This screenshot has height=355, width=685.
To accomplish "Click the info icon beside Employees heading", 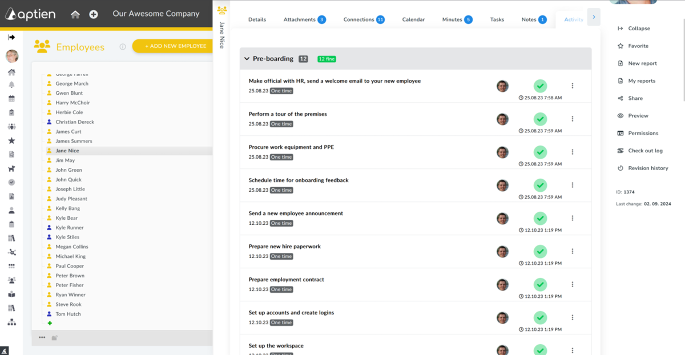I will (x=122, y=47).
